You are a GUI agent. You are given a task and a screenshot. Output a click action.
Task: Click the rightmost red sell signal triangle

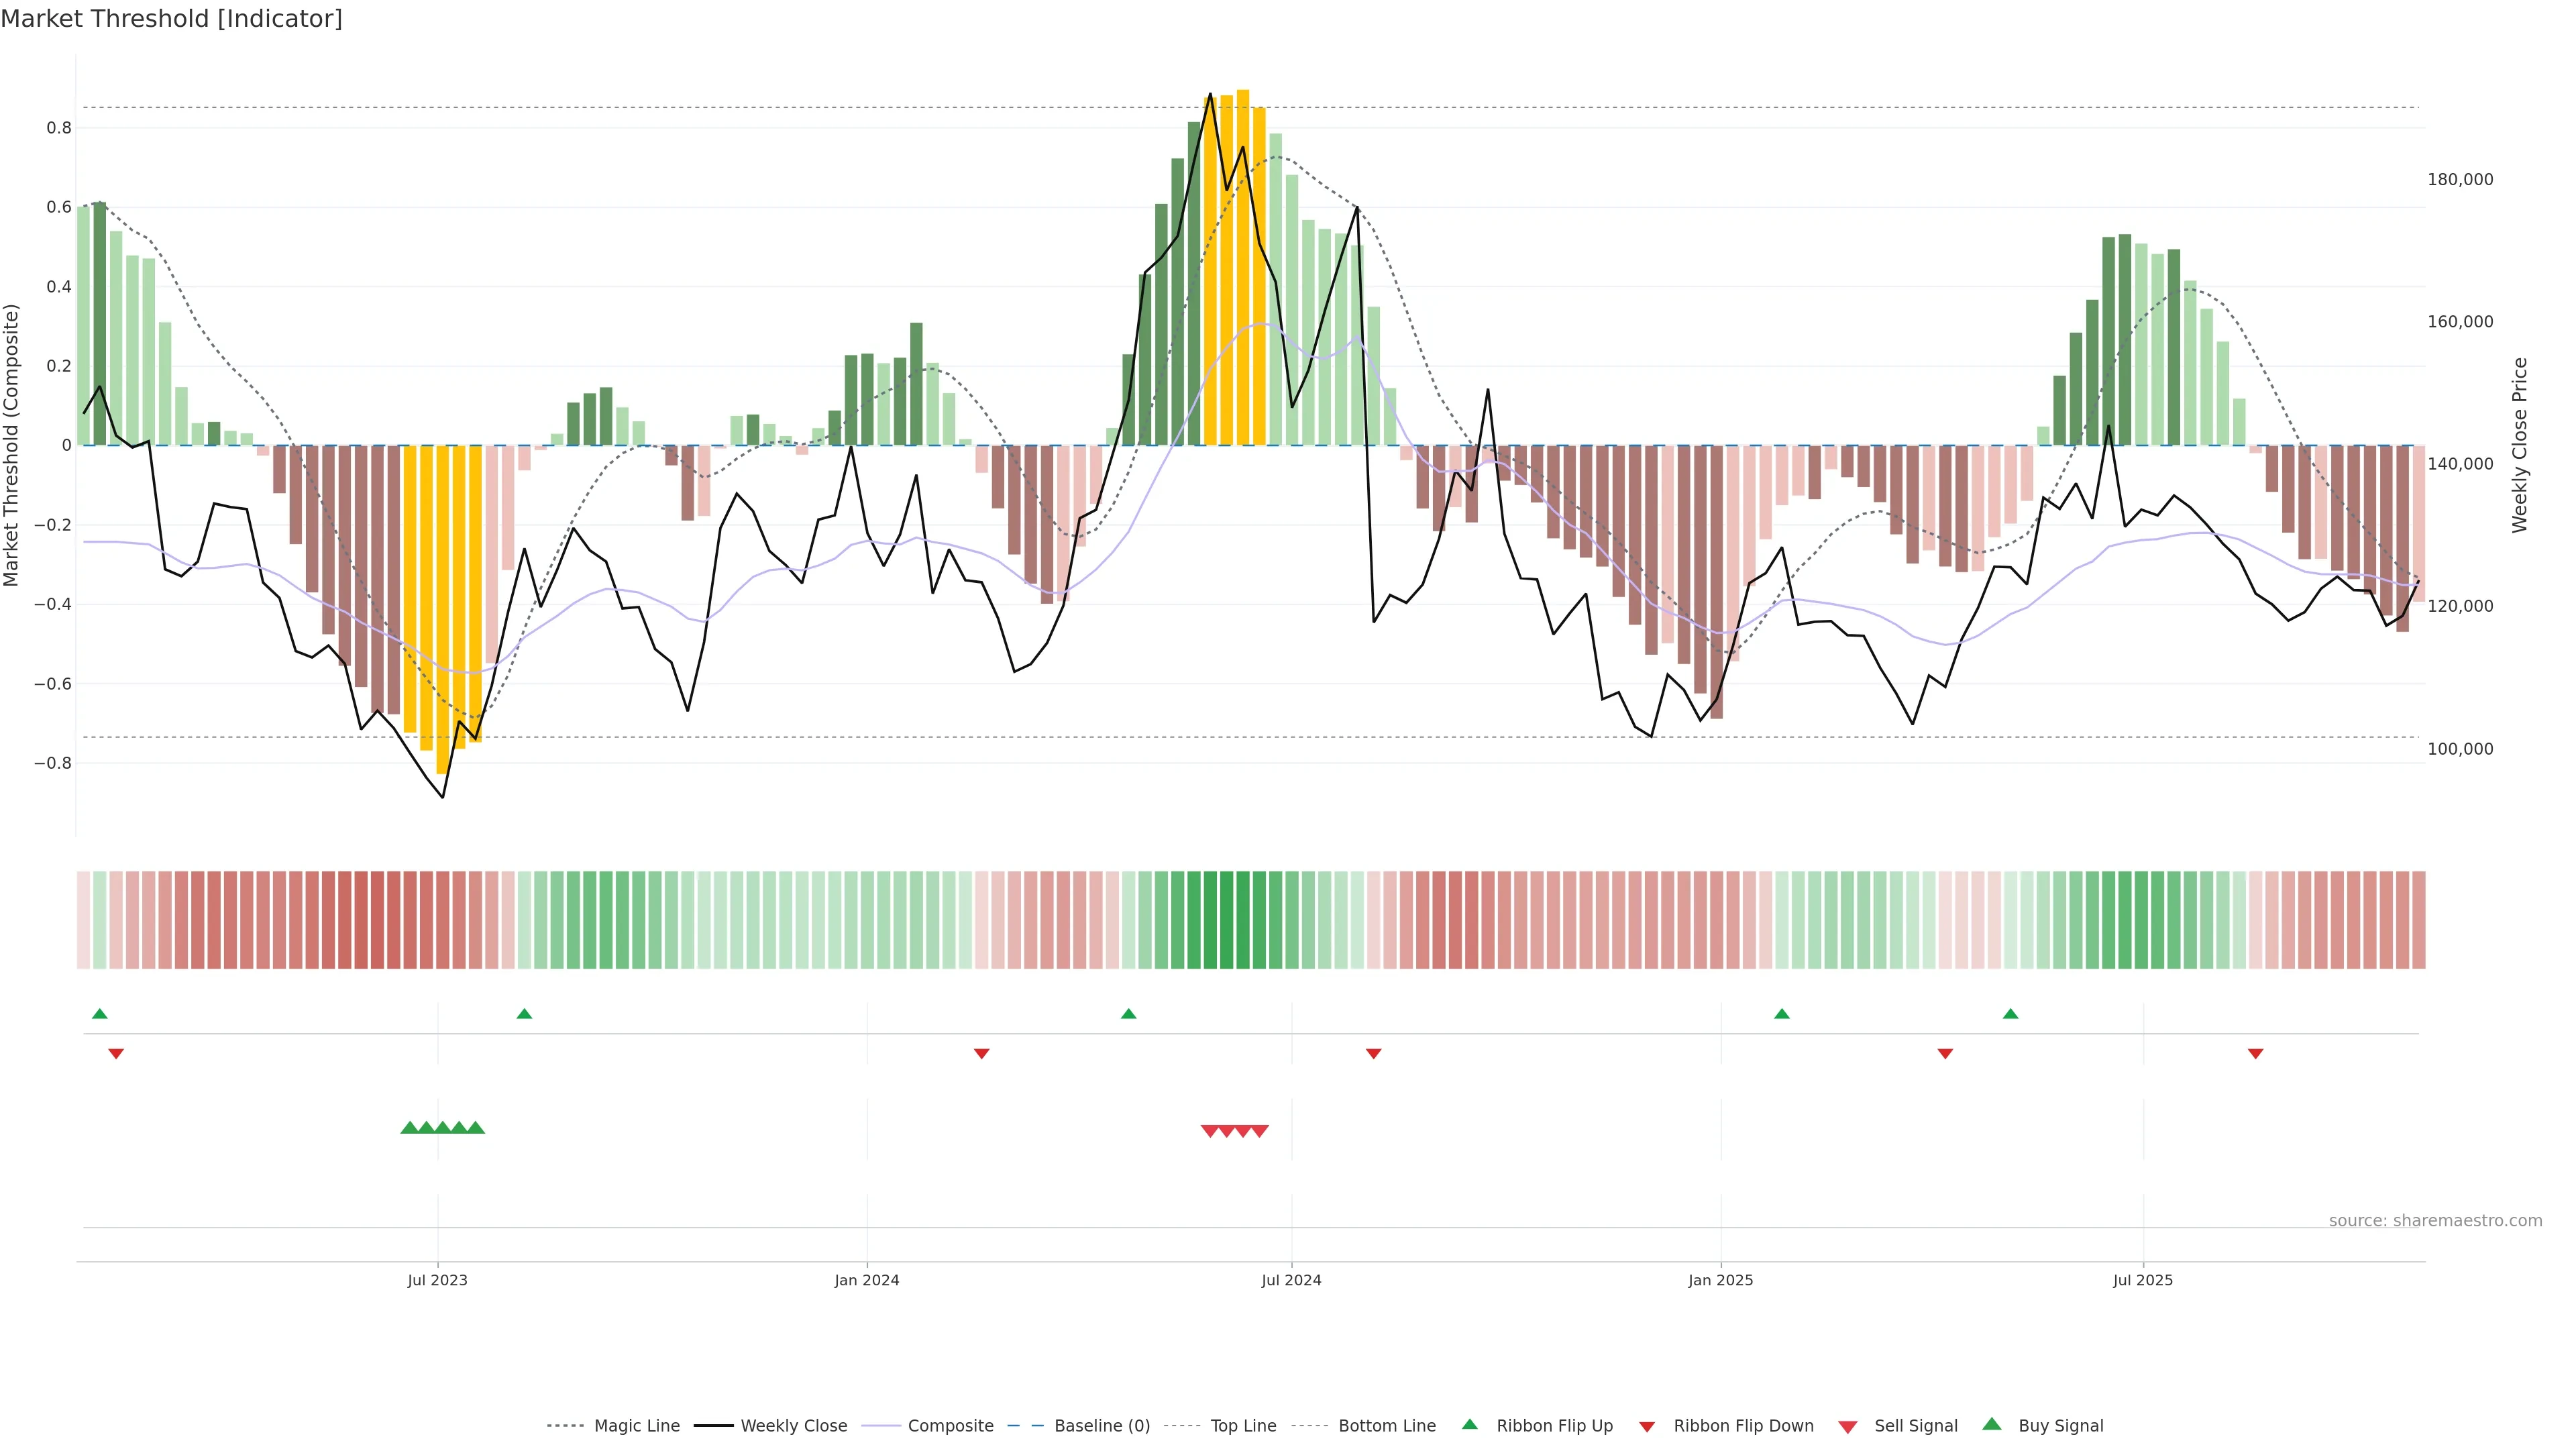click(x=1260, y=1131)
